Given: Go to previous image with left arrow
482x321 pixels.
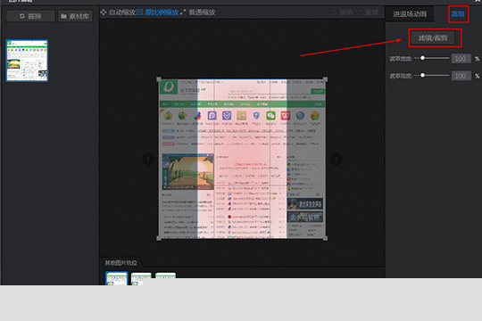Looking at the screenshot, I should click(148, 159).
